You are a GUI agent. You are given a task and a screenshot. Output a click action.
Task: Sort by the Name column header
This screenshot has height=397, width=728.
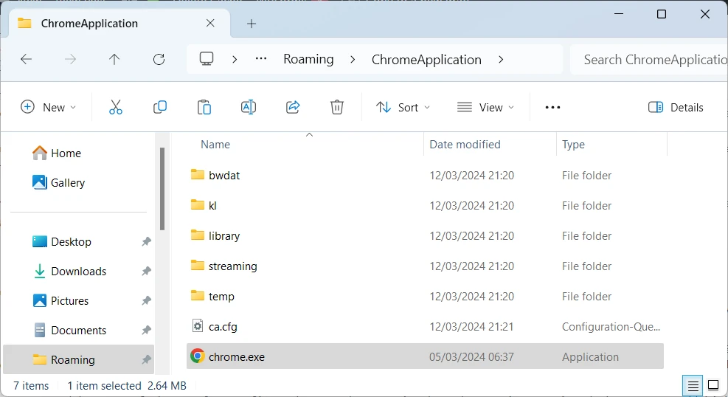pos(215,145)
